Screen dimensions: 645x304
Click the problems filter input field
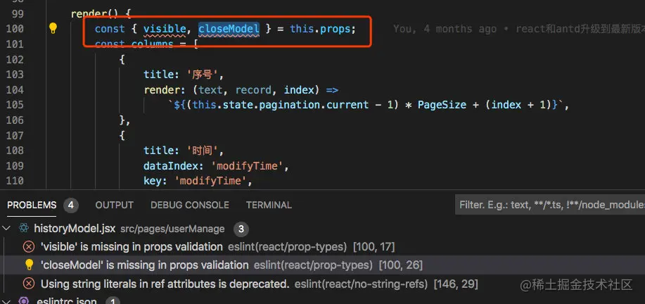click(x=550, y=205)
